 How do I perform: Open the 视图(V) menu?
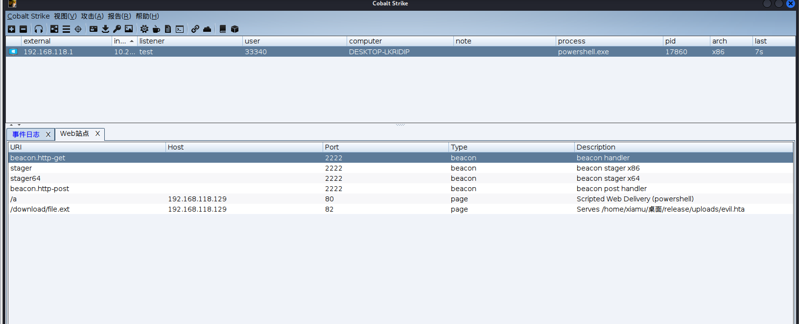coord(65,16)
